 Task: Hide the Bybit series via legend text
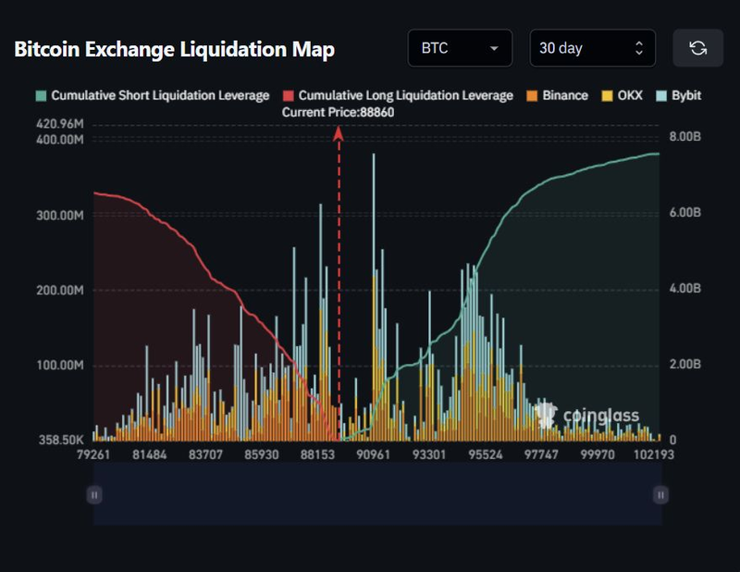[684, 95]
